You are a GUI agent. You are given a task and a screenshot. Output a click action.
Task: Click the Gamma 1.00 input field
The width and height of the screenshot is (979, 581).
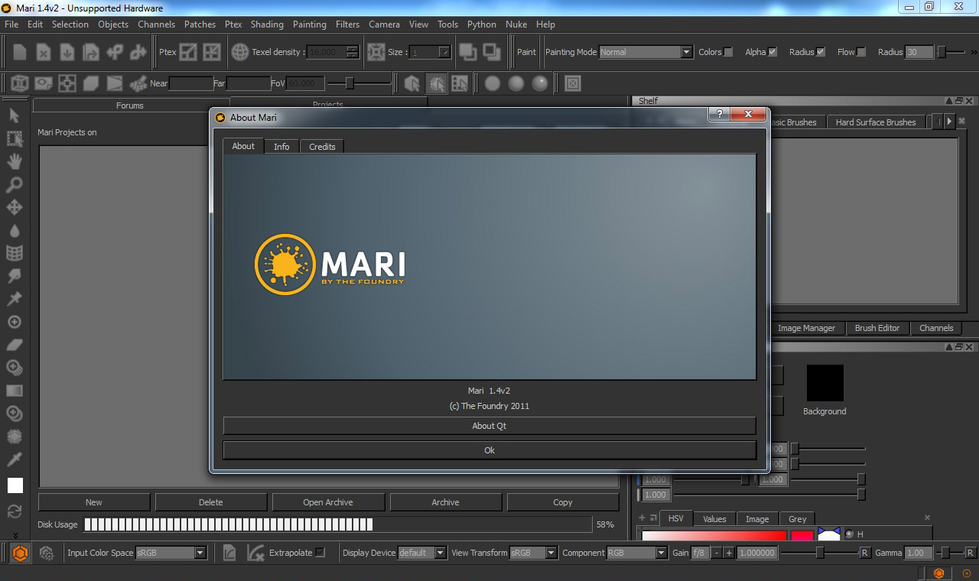click(x=918, y=552)
